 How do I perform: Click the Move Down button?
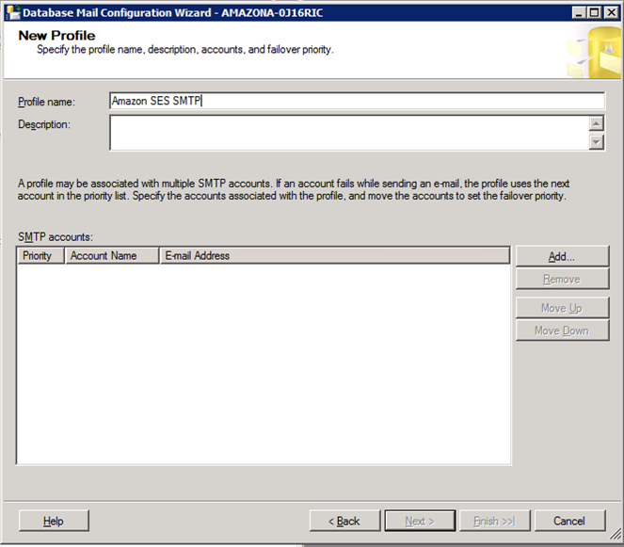point(562,330)
